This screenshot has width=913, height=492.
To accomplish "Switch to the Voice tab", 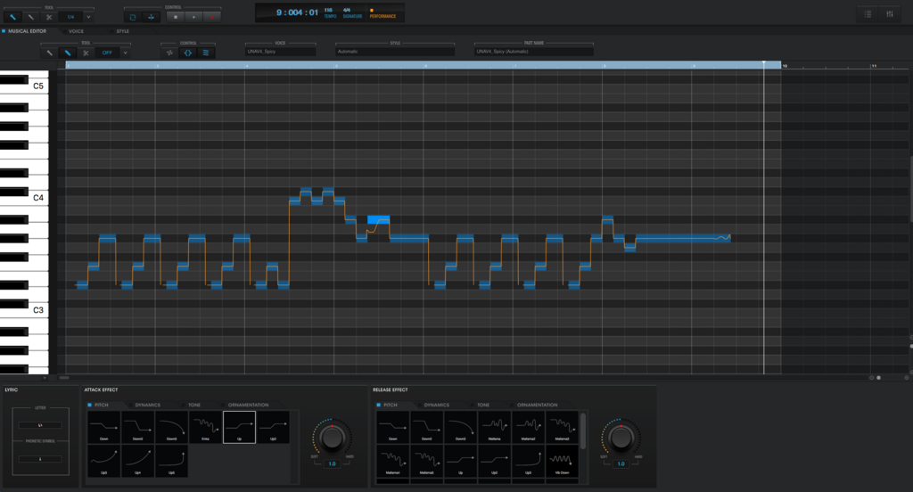I will (x=76, y=31).
